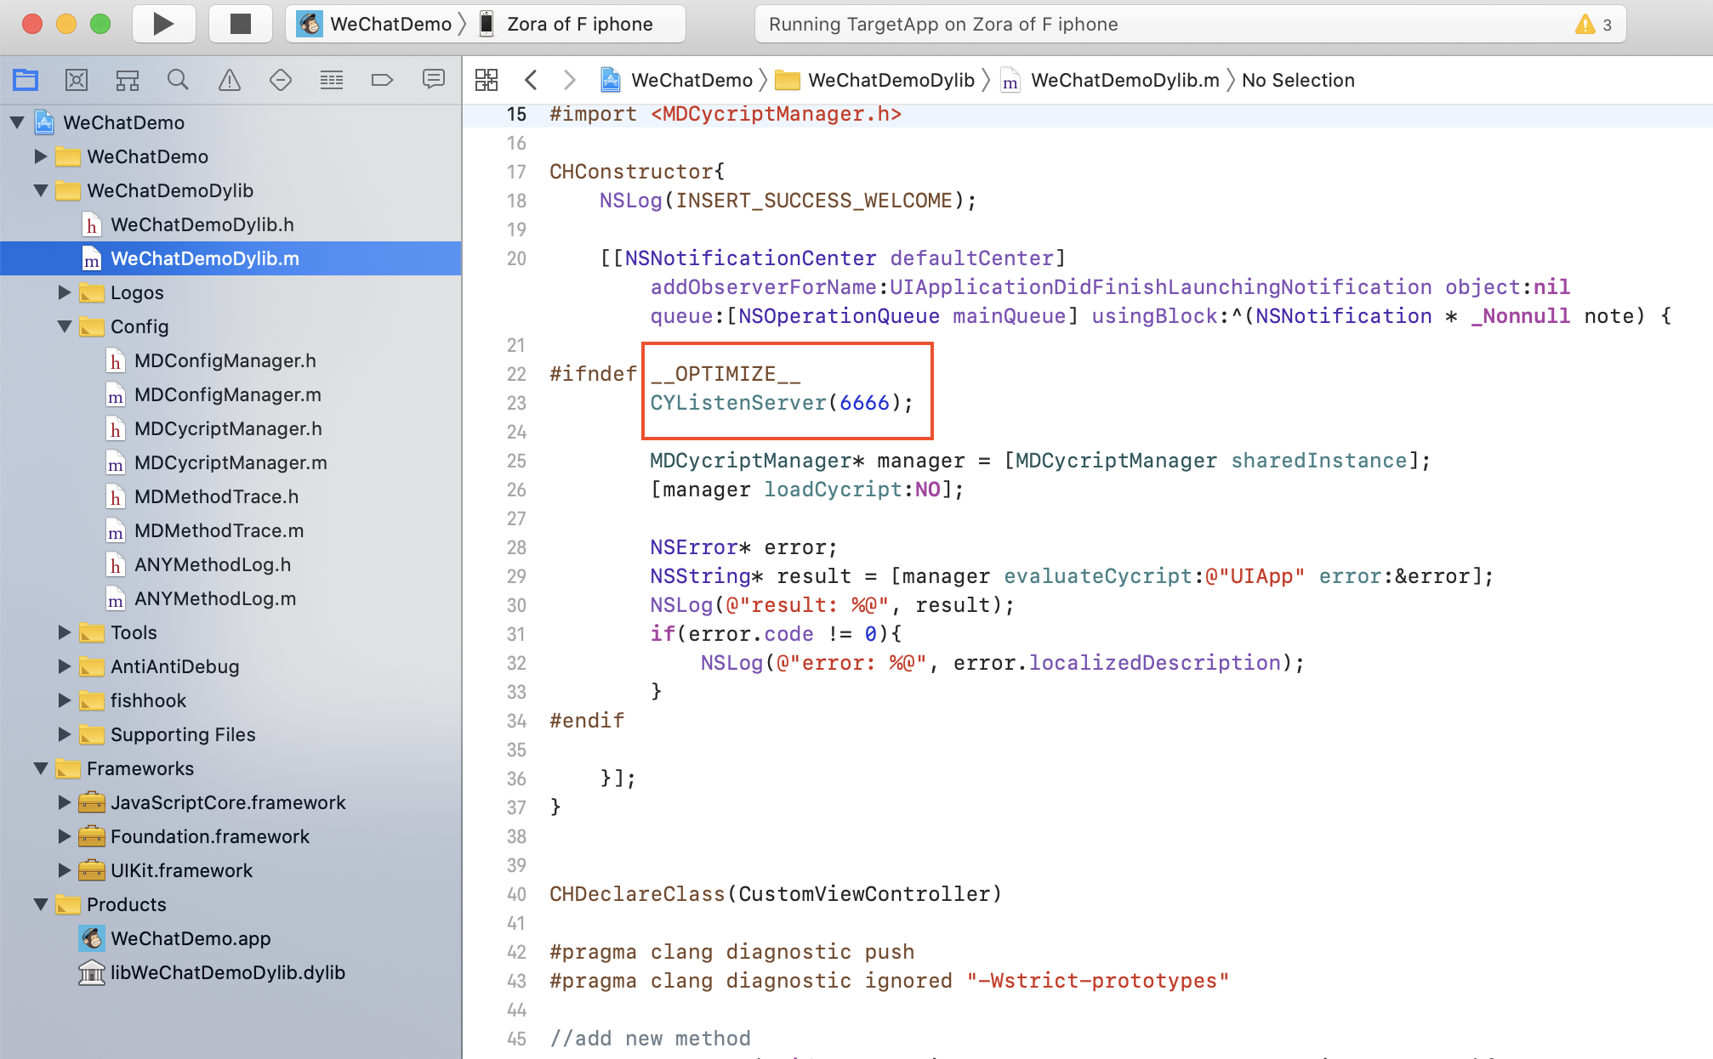Click the related items grid icon
This screenshot has width=1713, height=1059.
(x=487, y=80)
